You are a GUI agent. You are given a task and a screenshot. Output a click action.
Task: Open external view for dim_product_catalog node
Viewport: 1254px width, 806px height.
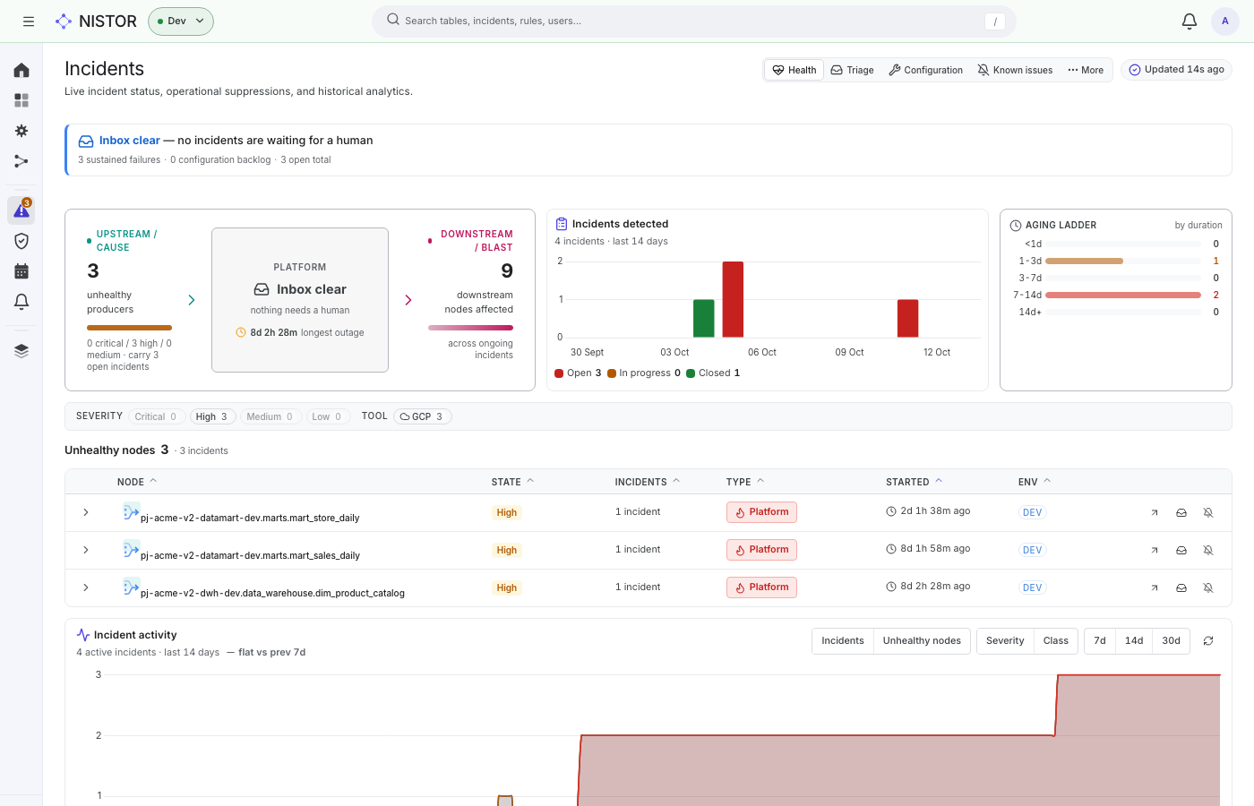coord(1155,588)
